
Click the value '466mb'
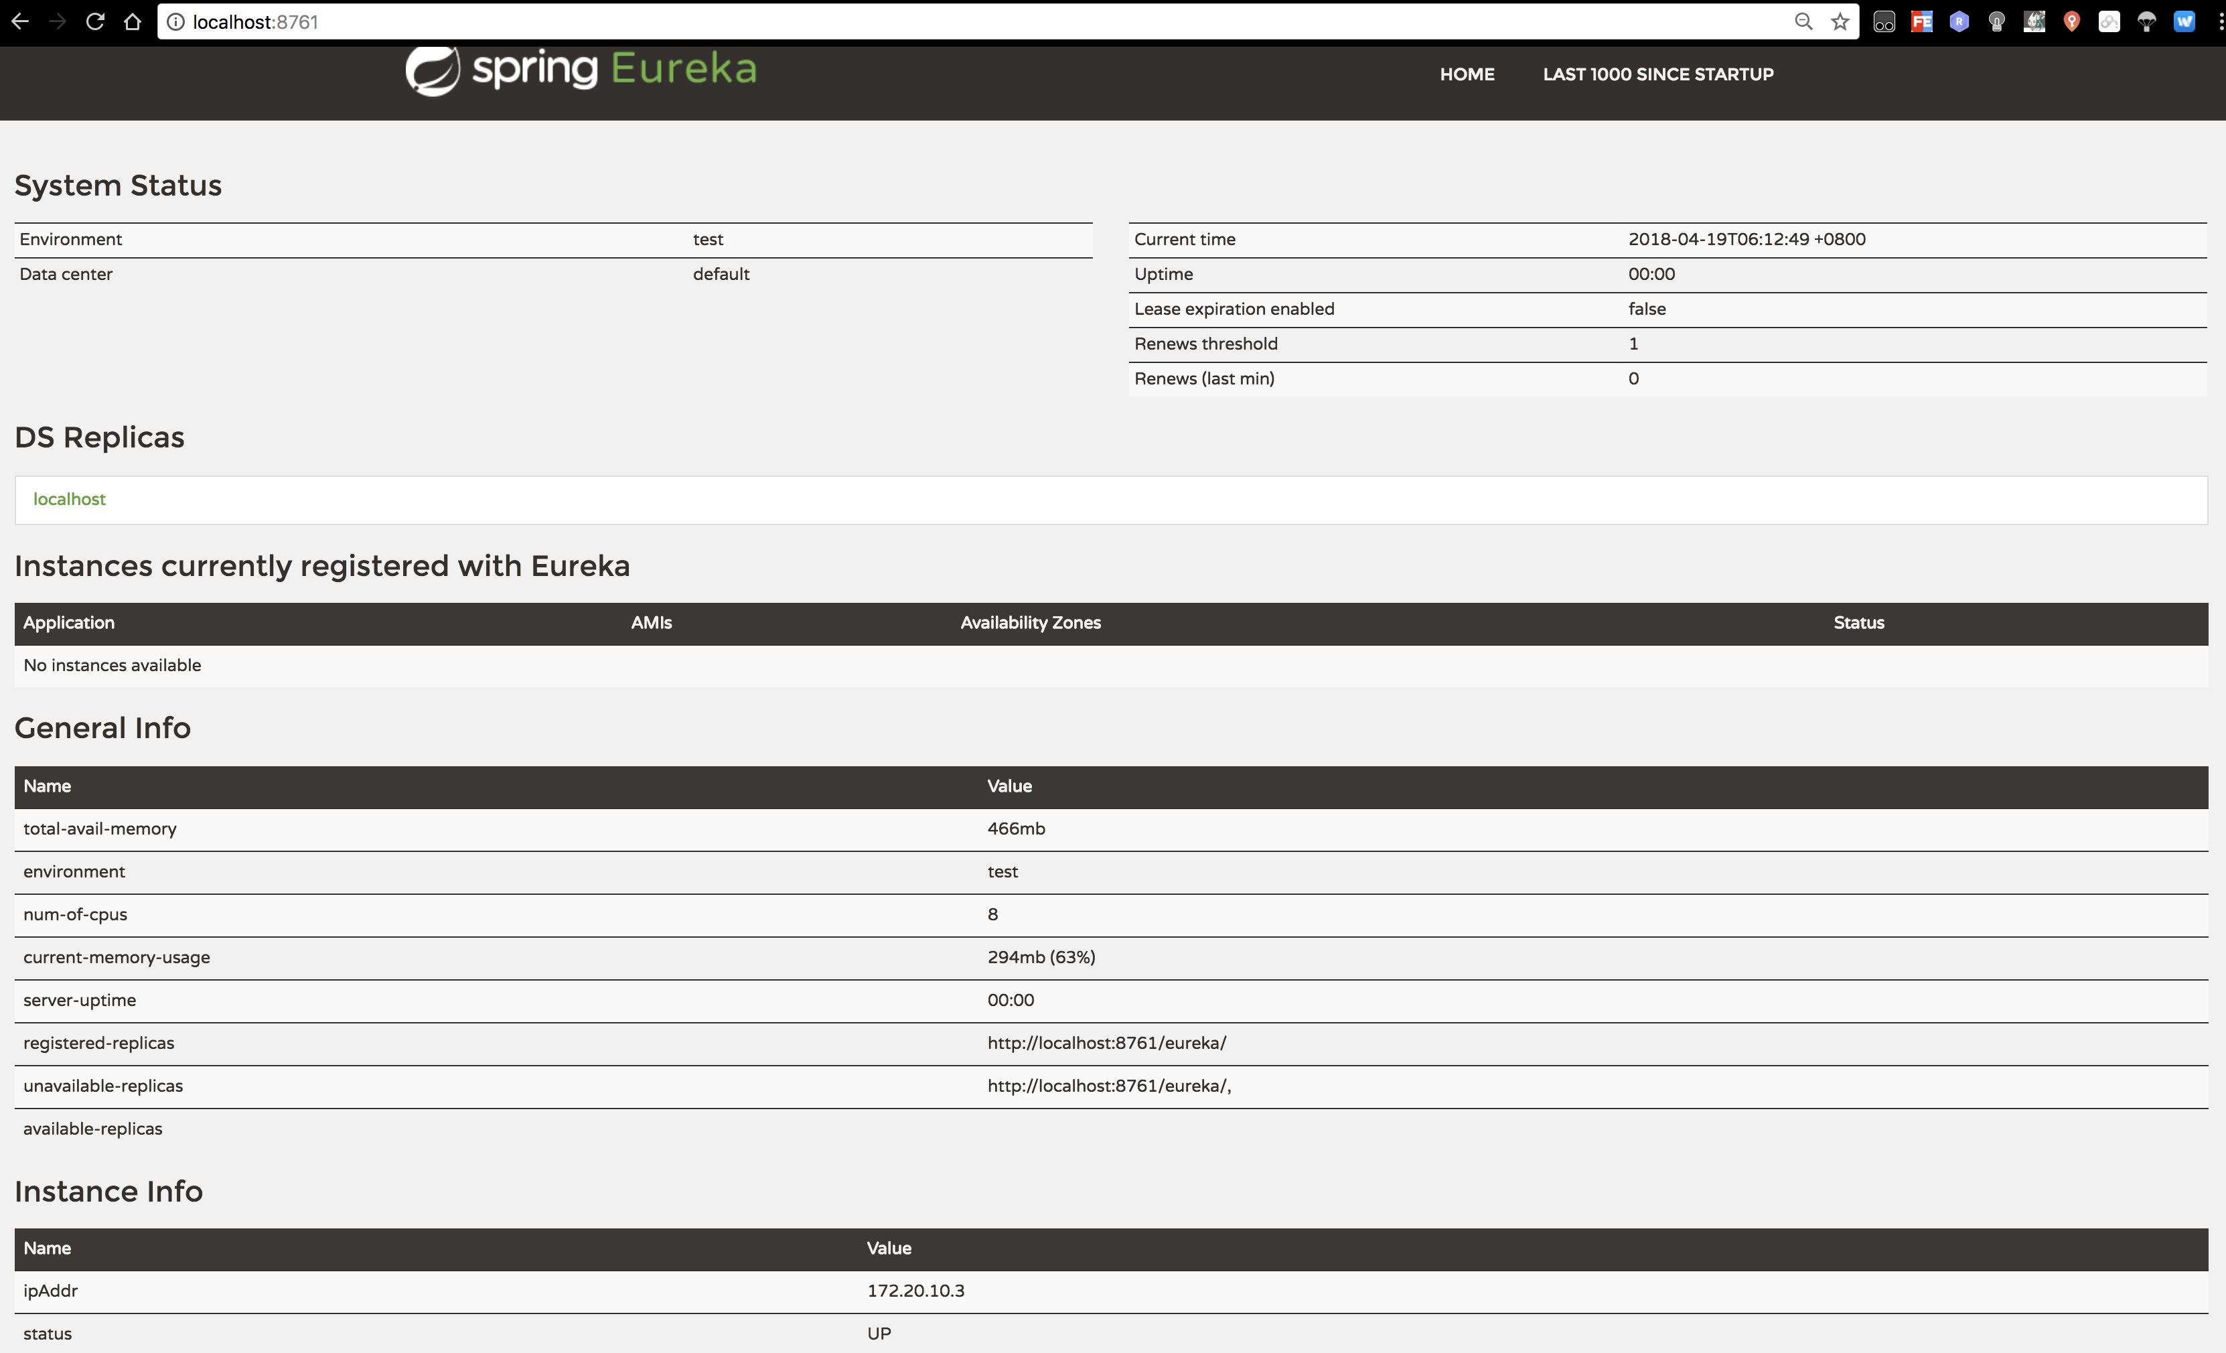1017,829
